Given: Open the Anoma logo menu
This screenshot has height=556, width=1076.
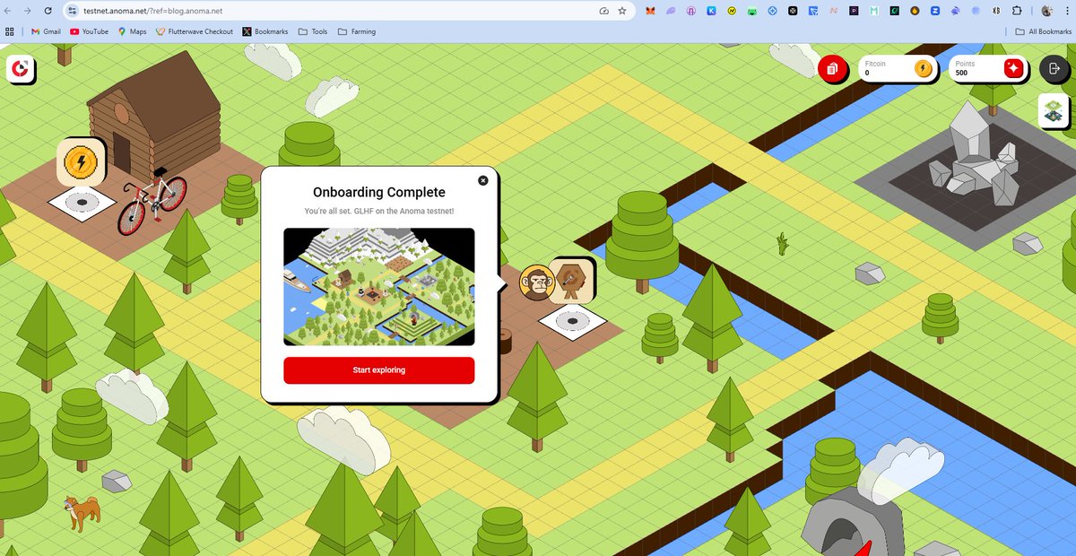Looking at the screenshot, I should point(19,69).
